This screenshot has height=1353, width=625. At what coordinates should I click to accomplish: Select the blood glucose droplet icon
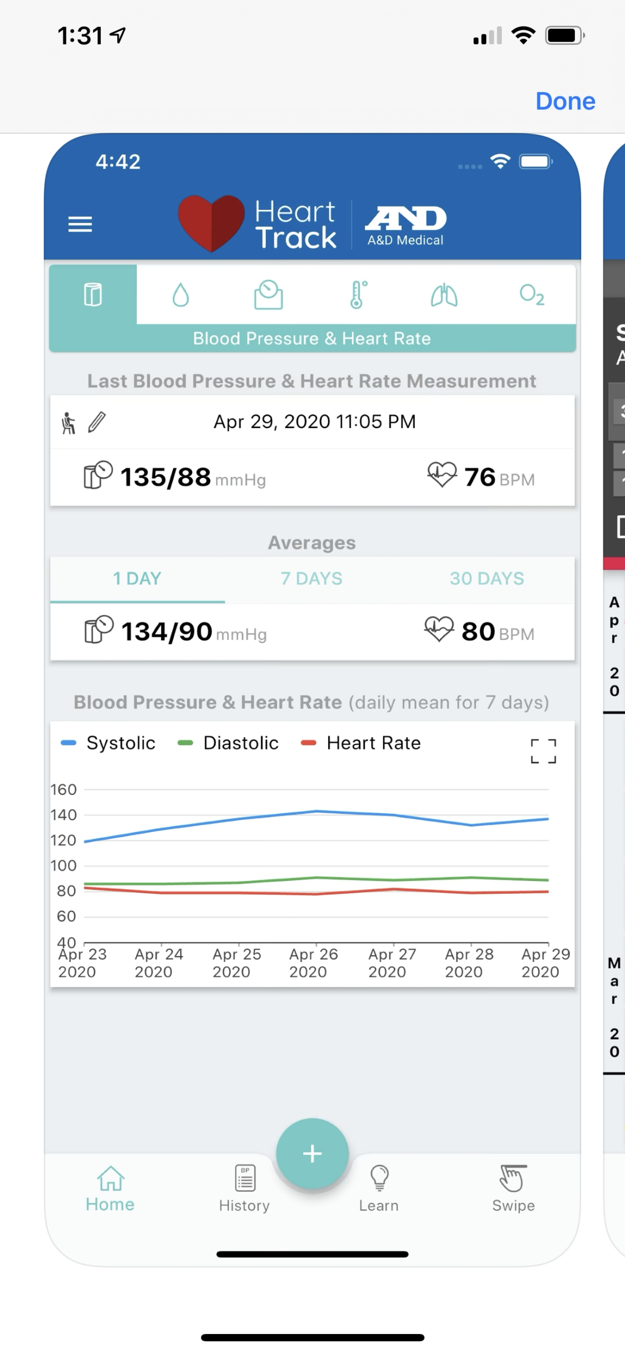[181, 294]
